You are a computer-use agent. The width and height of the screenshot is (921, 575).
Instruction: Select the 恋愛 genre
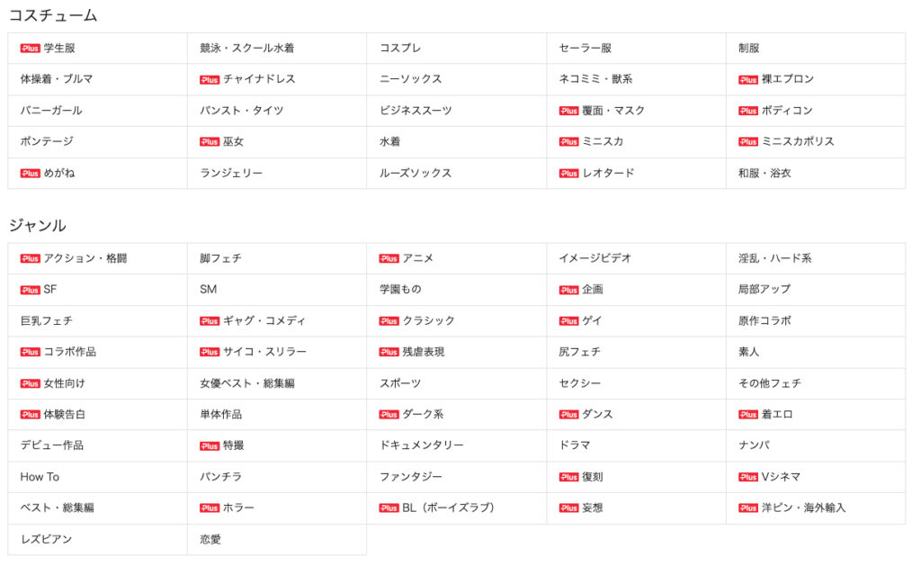(x=210, y=540)
